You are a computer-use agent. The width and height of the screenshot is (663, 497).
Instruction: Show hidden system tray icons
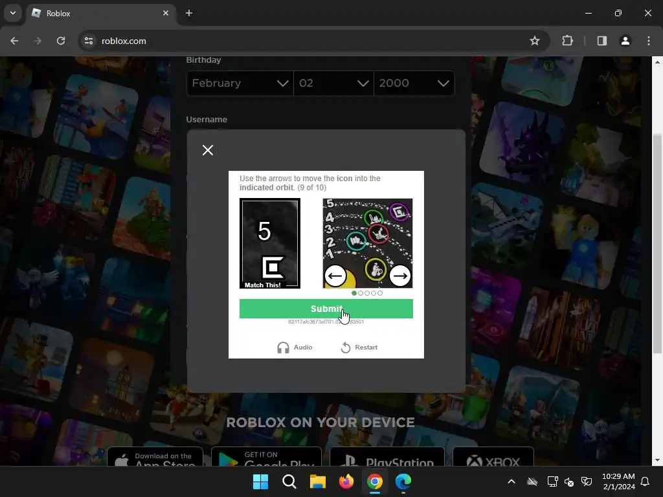[511, 481]
